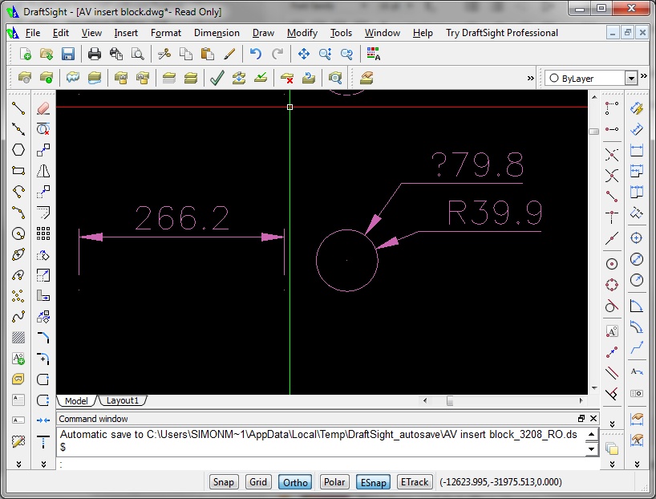The height and width of the screenshot is (499, 656).
Task: Select the Line draw tool
Action: click(18, 108)
